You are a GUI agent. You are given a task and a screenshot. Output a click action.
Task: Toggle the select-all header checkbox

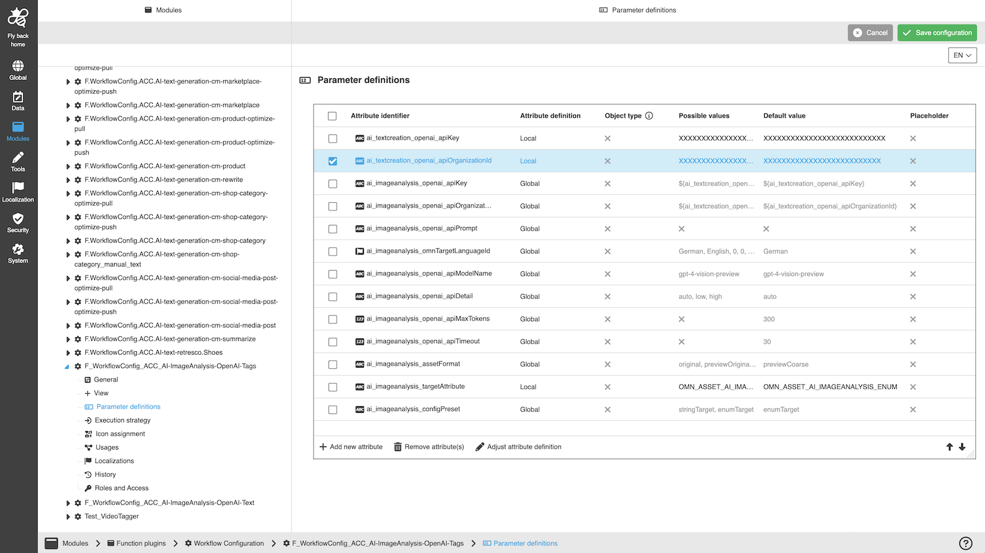(332, 116)
